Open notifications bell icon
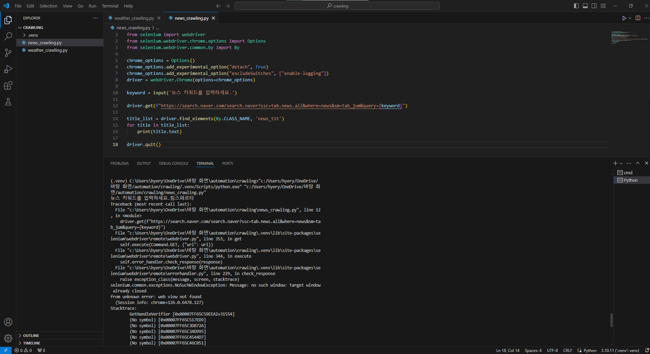Screen dimensions: 650x354 pyautogui.click(x=647, y=350)
